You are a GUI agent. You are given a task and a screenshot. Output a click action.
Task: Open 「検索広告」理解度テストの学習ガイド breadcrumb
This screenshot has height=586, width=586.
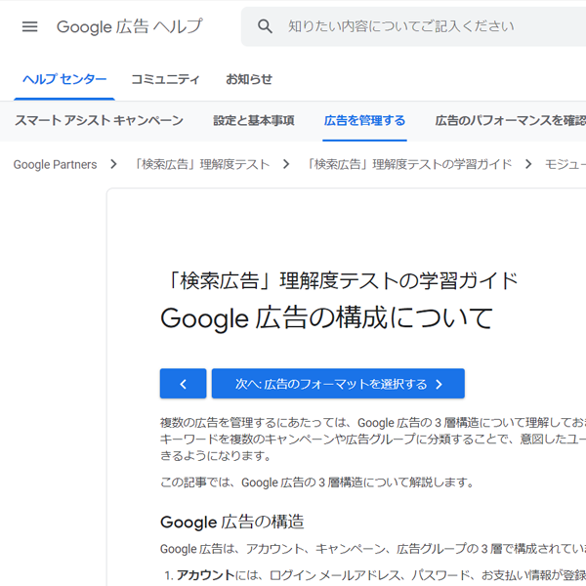pyautogui.click(x=409, y=164)
